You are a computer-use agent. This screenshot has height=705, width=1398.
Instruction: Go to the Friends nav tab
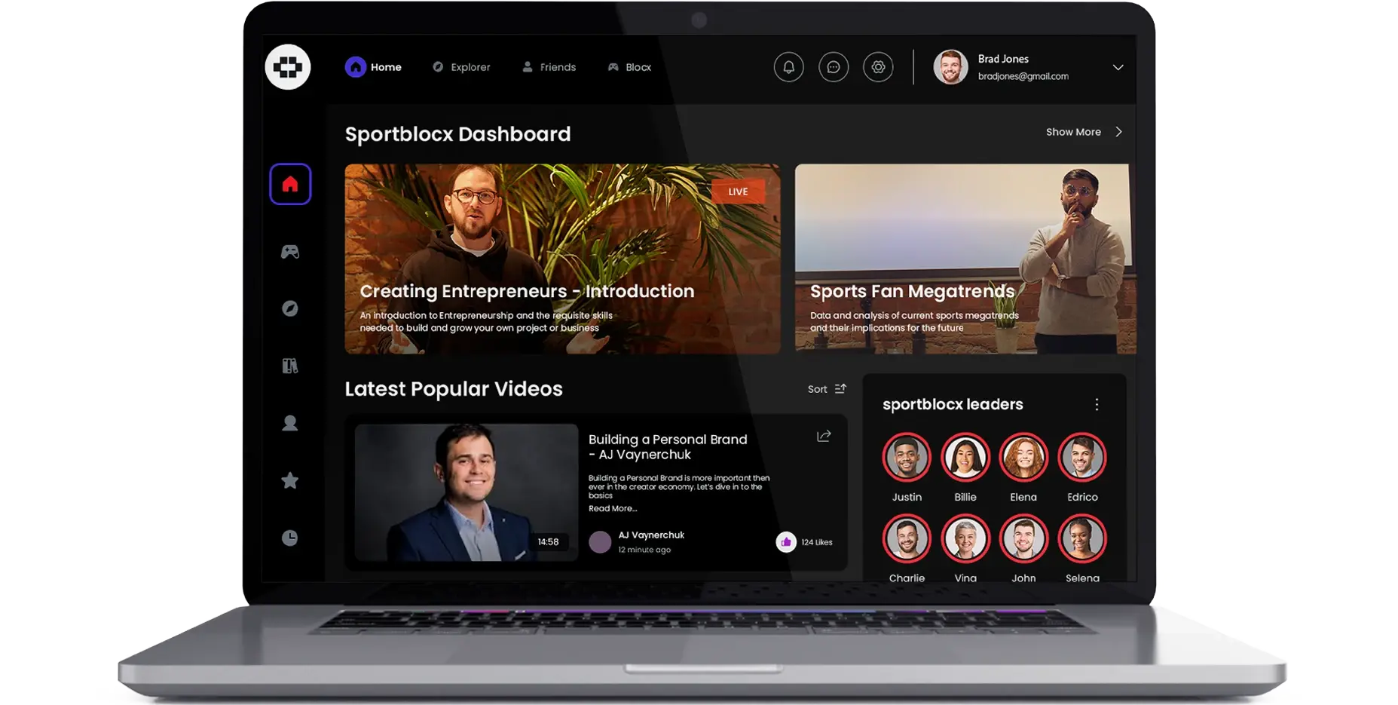pyautogui.click(x=549, y=67)
